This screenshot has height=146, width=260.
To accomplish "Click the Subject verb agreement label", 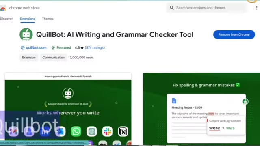I will (225, 121).
